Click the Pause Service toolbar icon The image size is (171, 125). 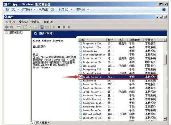tap(64, 27)
